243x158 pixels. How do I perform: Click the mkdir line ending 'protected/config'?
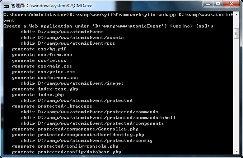pos(87,140)
